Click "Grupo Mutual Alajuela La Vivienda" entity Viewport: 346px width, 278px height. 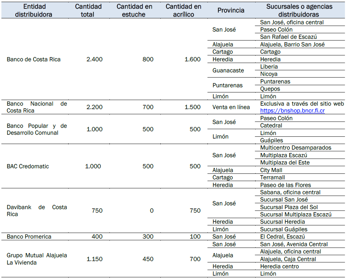tap(37, 259)
